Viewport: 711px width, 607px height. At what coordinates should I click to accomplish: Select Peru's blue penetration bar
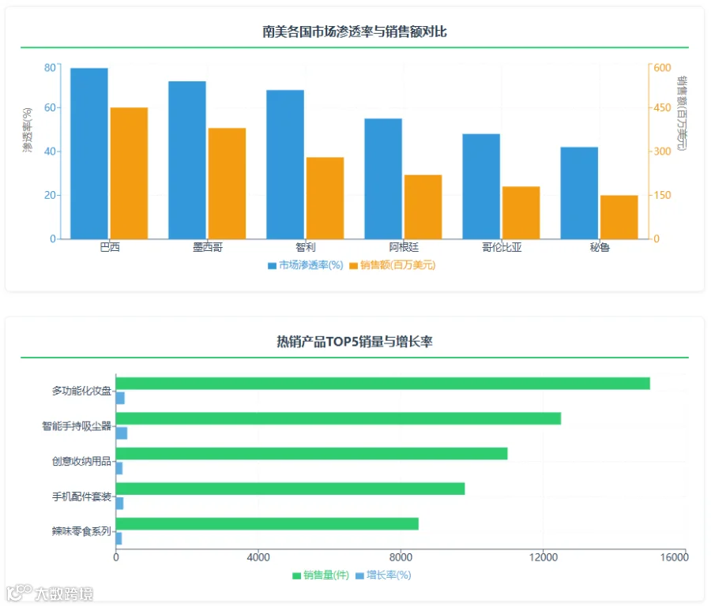click(579, 193)
